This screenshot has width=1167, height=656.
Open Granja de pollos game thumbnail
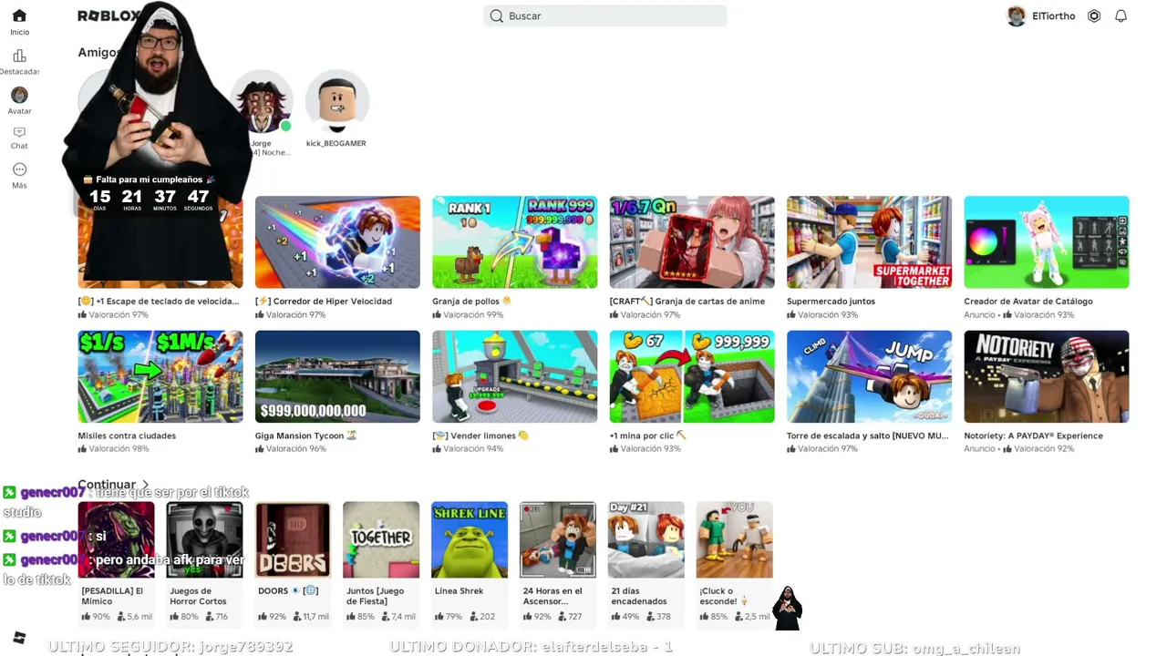tap(514, 242)
